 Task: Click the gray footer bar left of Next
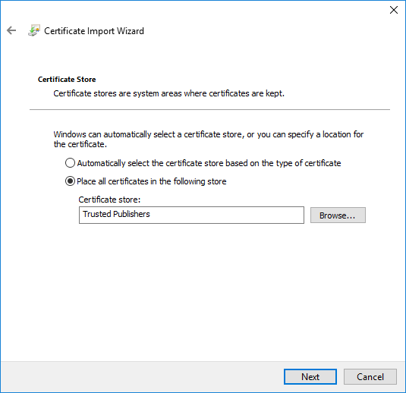[x=142, y=377]
